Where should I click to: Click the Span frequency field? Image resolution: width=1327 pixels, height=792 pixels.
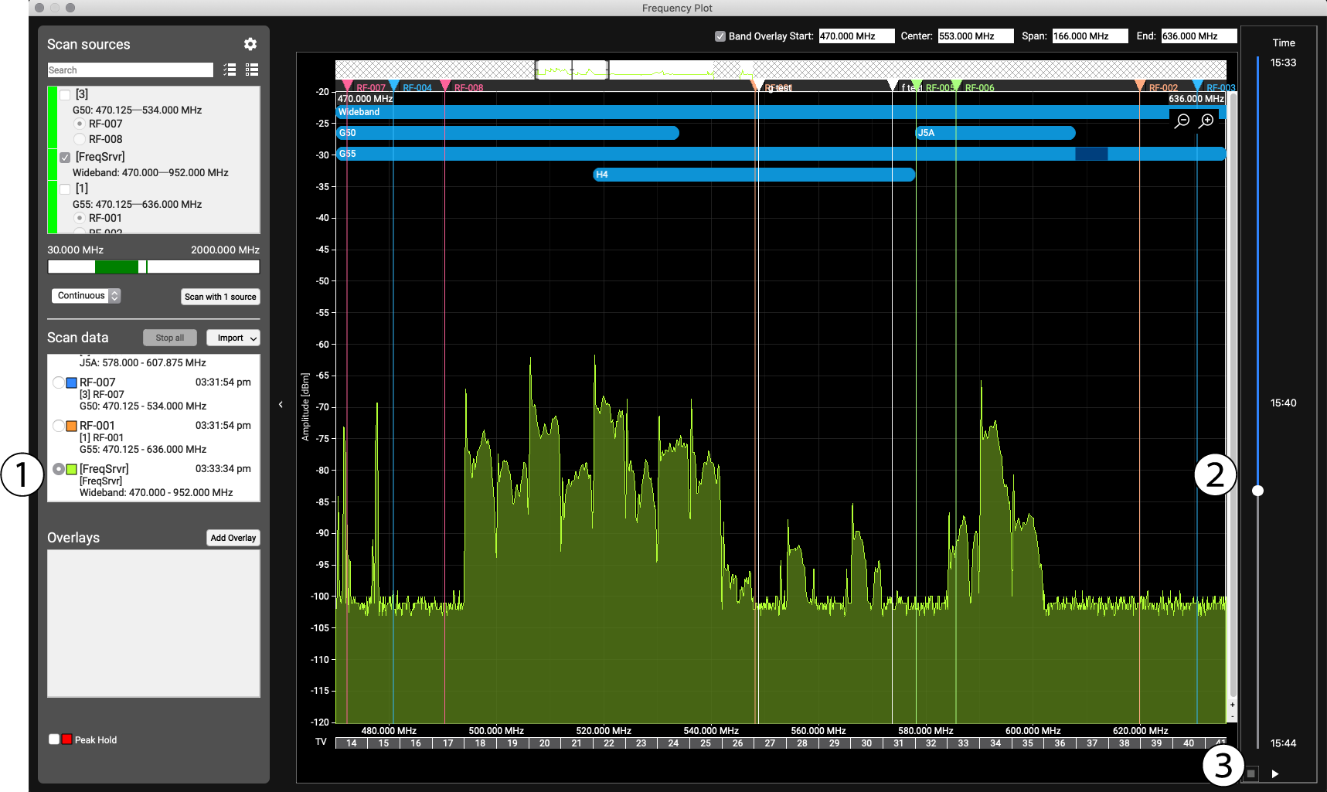pos(1090,36)
